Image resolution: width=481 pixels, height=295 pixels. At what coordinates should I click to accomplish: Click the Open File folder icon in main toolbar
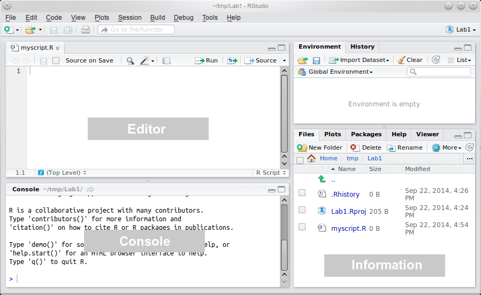[30, 30]
